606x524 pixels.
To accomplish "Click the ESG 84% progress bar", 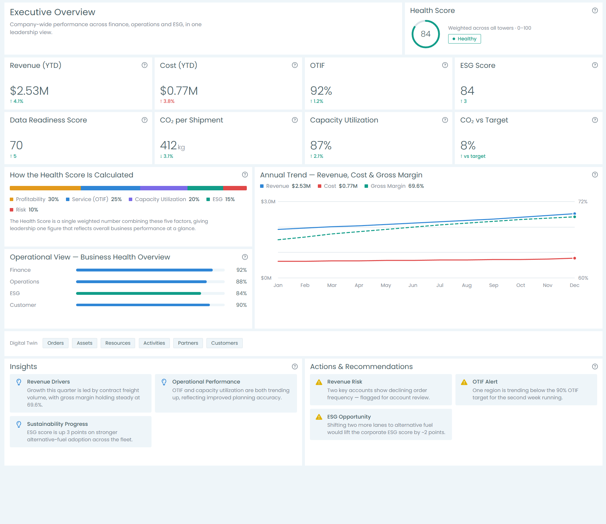I will pos(150,293).
